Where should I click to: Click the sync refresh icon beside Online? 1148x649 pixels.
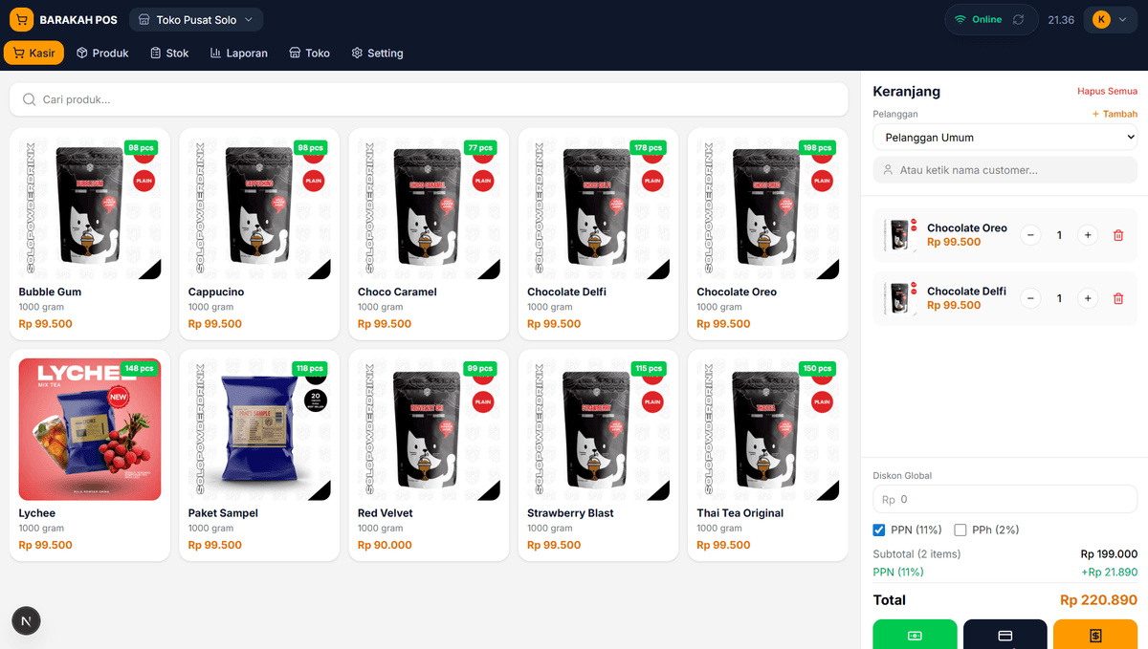(x=1019, y=20)
